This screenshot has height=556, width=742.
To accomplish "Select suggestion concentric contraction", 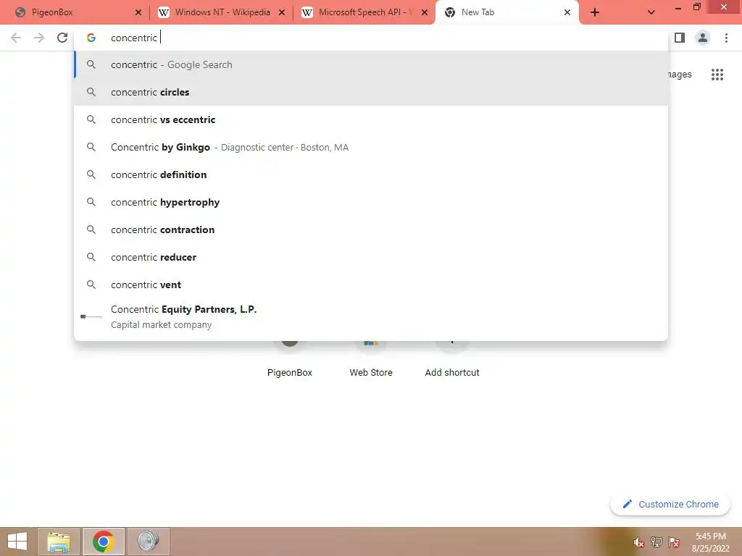I will tap(371, 229).
